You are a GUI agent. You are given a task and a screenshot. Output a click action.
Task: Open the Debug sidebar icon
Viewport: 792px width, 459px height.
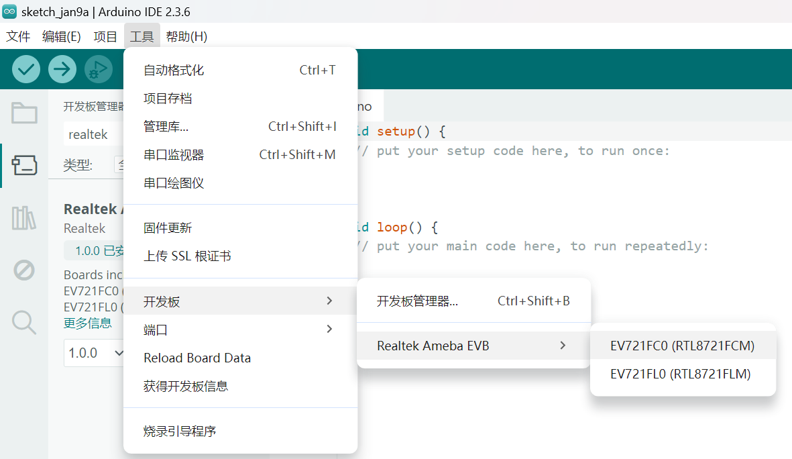(24, 270)
